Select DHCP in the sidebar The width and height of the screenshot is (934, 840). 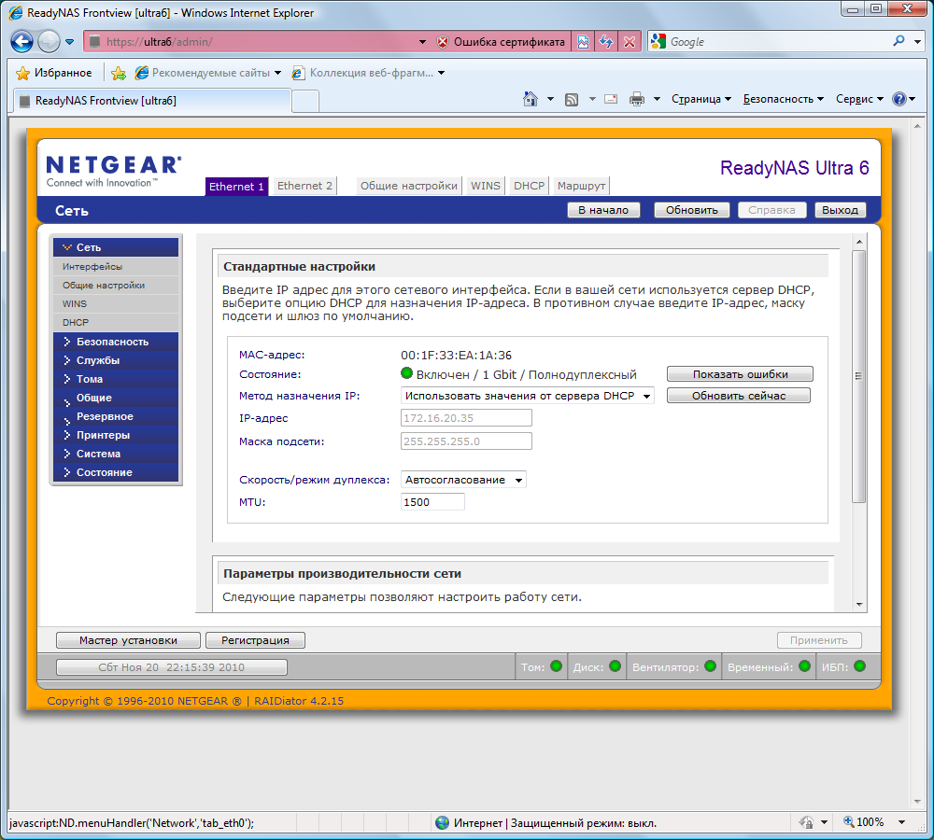116,322
